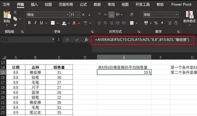Open Insert Function fx dialog
Image resolution: width=197 pixels, height=116 pixels.
(86, 40)
